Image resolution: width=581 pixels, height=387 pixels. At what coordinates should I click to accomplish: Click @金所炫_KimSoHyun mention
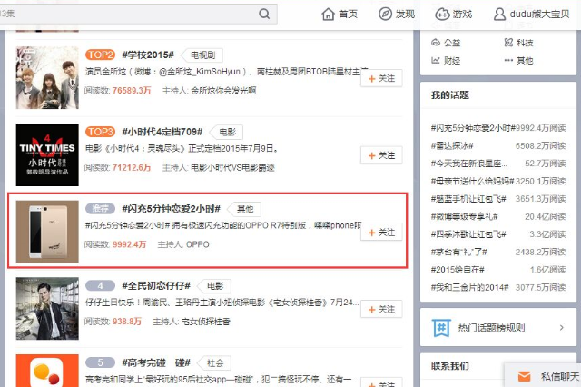point(200,72)
